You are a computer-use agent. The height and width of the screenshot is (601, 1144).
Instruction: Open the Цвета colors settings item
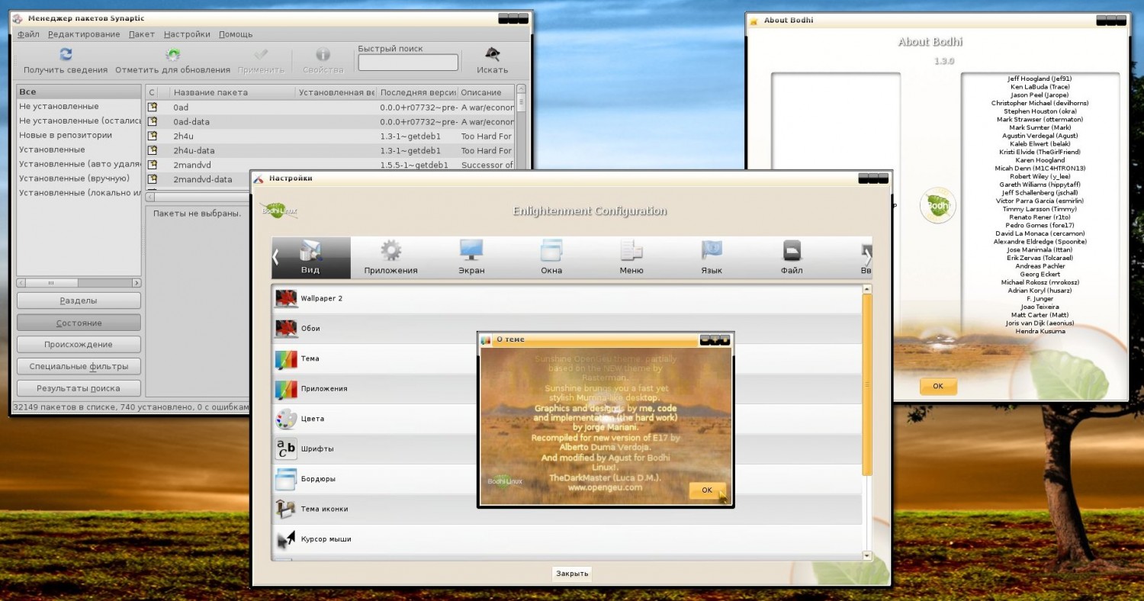pyautogui.click(x=567, y=419)
